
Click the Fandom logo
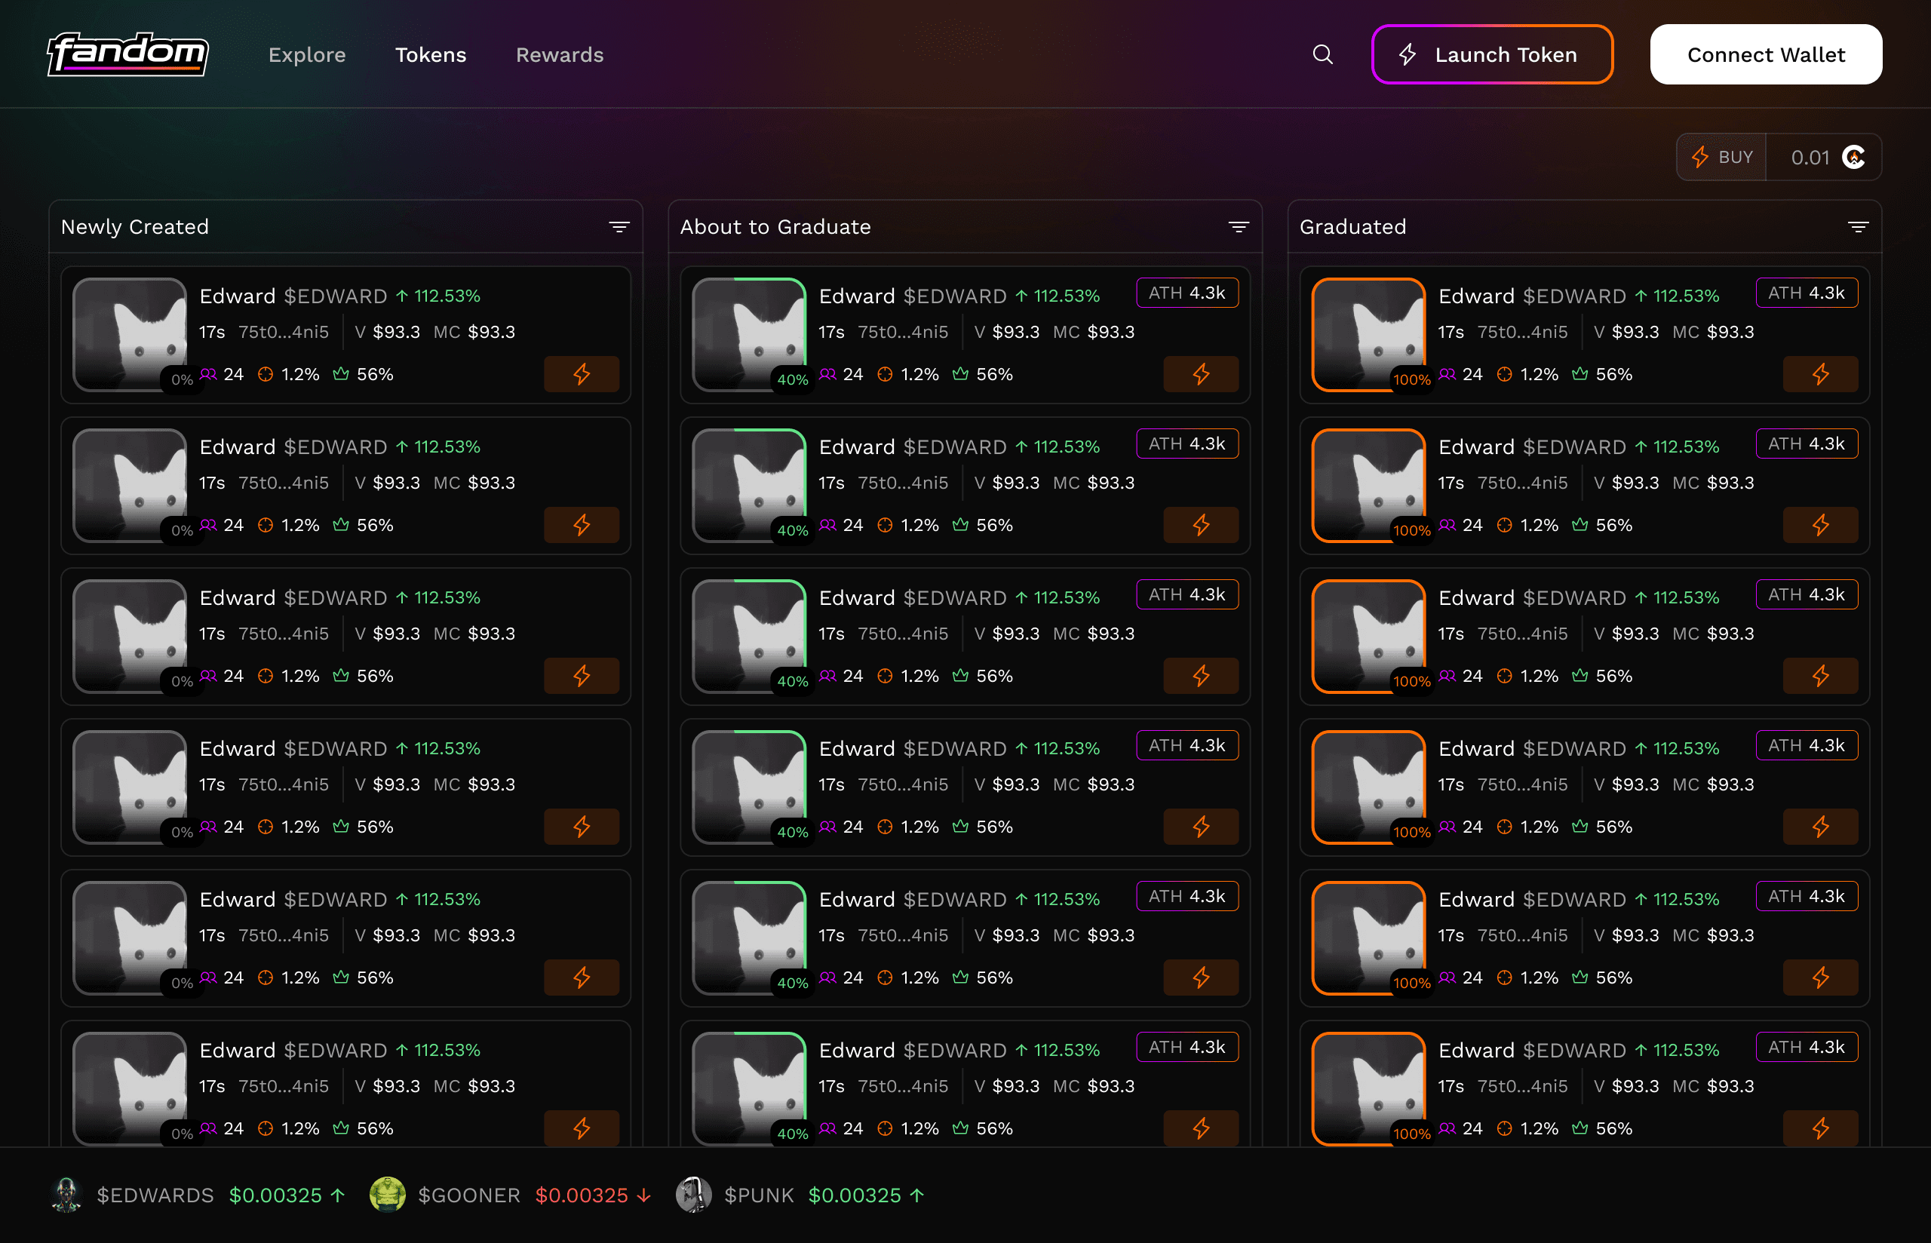(127, 54)
